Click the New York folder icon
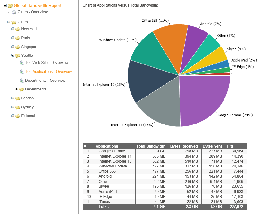Screen dimensions: 262x214 tap(18, 29)
